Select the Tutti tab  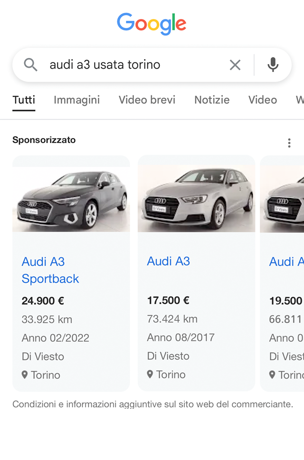[23, 100]
